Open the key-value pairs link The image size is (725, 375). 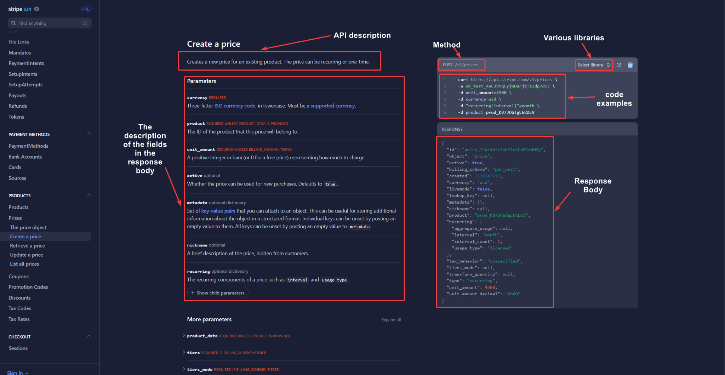coord(218,211)
